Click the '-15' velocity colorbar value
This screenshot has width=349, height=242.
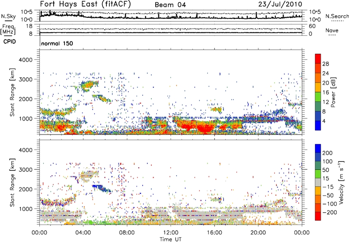(x=328, y=187)
